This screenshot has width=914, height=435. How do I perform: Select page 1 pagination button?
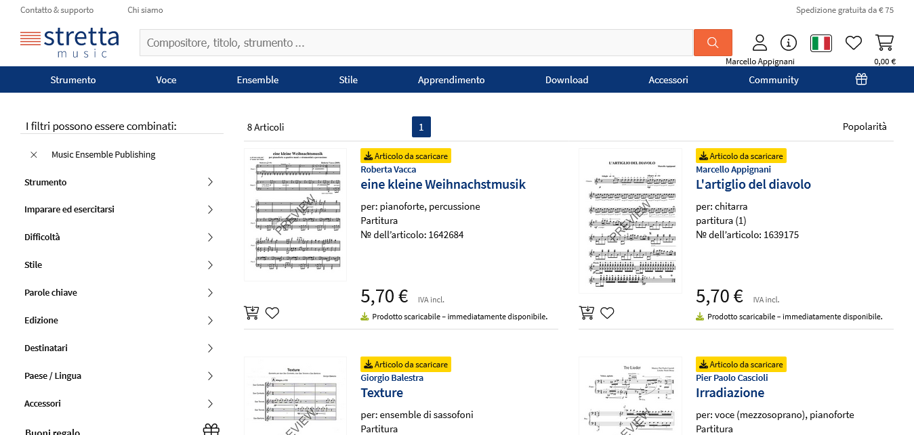pos(421,127)
